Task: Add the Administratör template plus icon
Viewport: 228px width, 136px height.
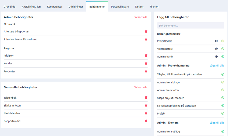Action: click(x=223, y=56)
